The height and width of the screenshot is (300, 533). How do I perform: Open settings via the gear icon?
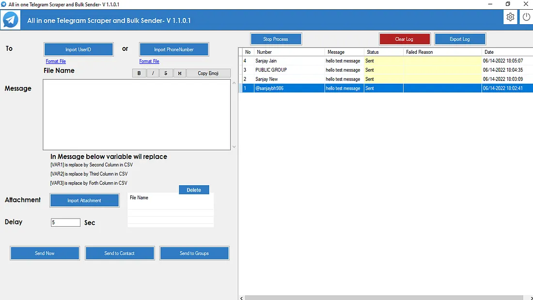pos(510,17)
